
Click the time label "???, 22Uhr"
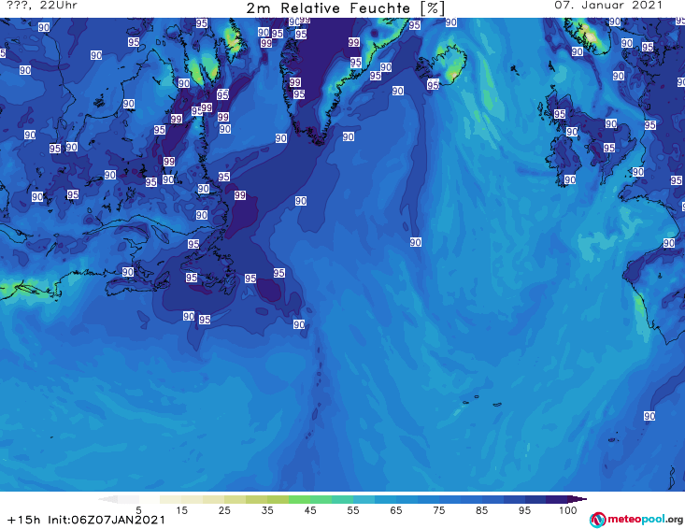coord(42,6)
